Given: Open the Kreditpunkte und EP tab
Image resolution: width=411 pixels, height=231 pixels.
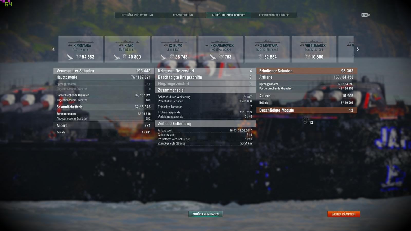Looking at the screenshot, I should tap(274, 15).
